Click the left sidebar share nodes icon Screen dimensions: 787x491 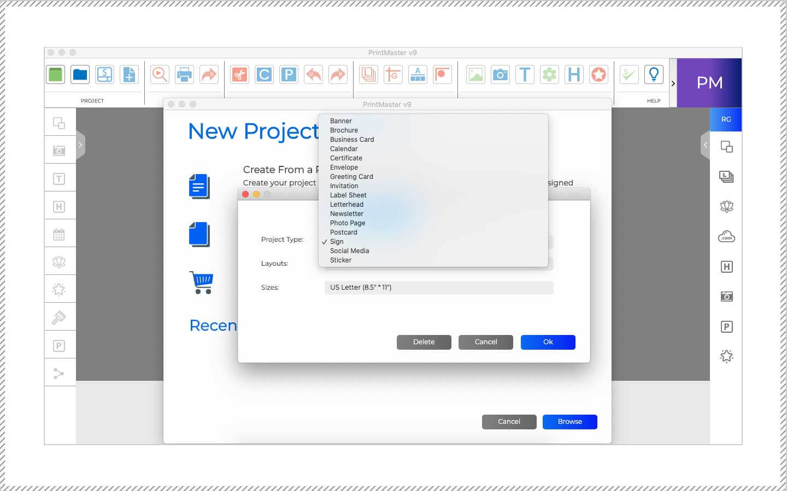click(x=59, y=374)
